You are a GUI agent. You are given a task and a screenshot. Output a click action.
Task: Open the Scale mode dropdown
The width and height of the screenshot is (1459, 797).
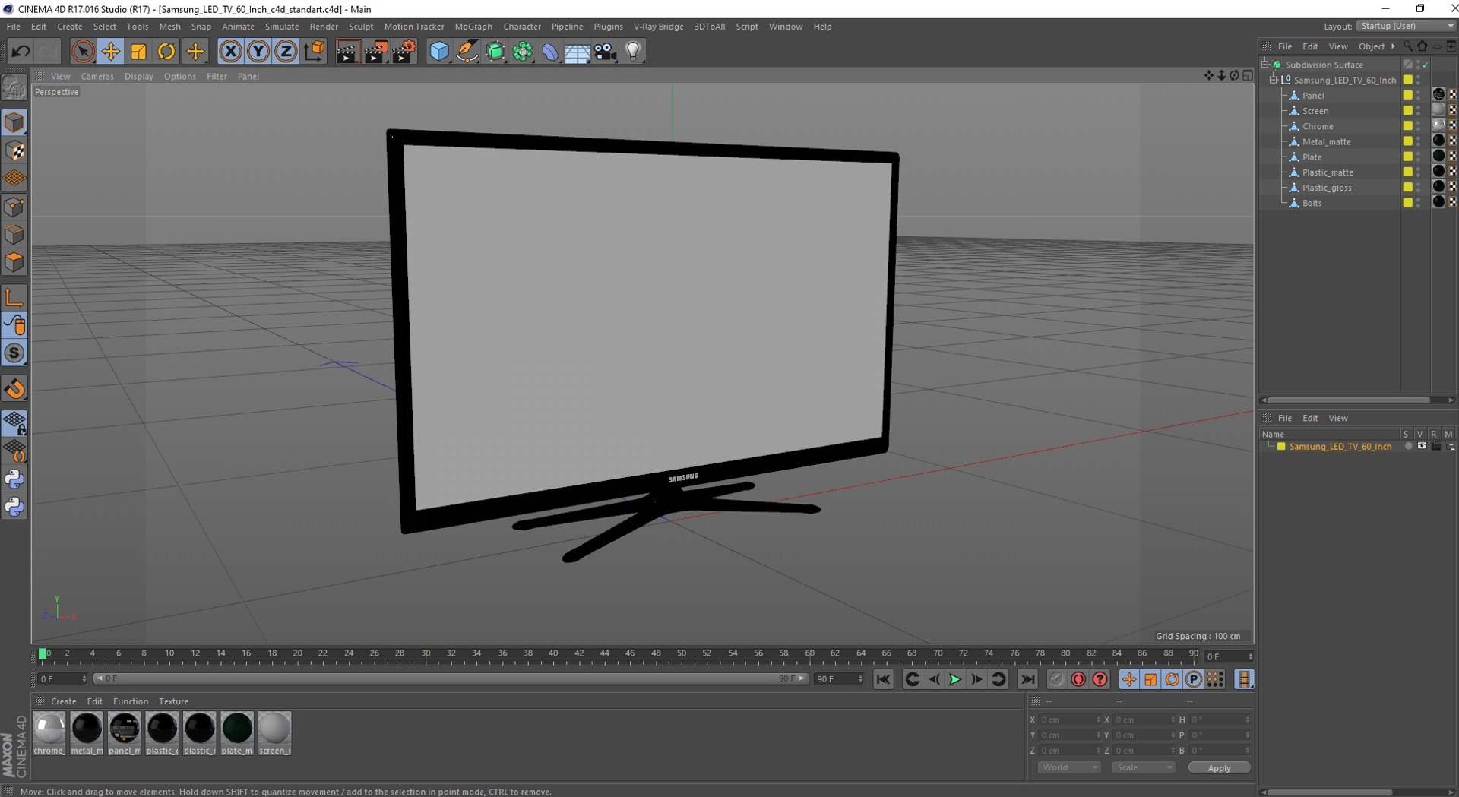(1144, 768)
